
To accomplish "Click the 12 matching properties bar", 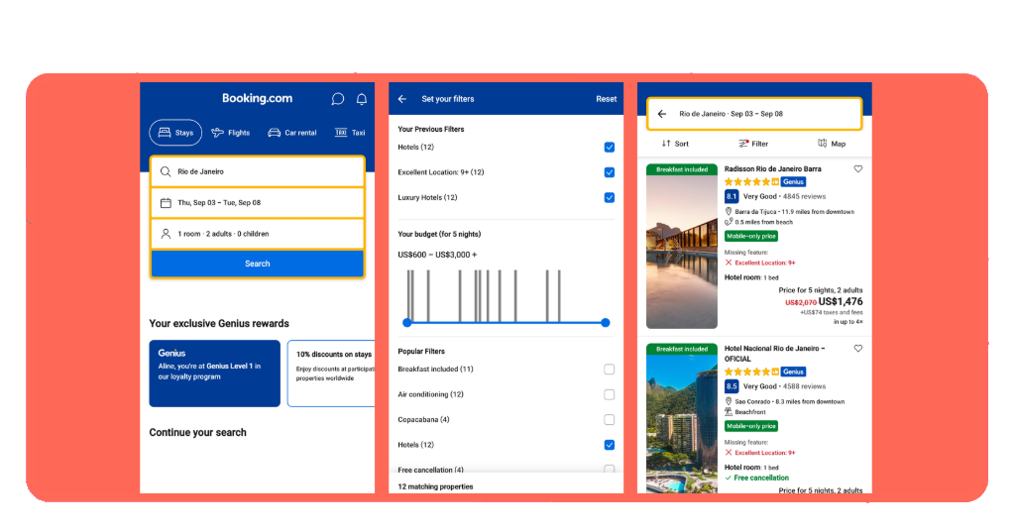I will coord(507,485).
